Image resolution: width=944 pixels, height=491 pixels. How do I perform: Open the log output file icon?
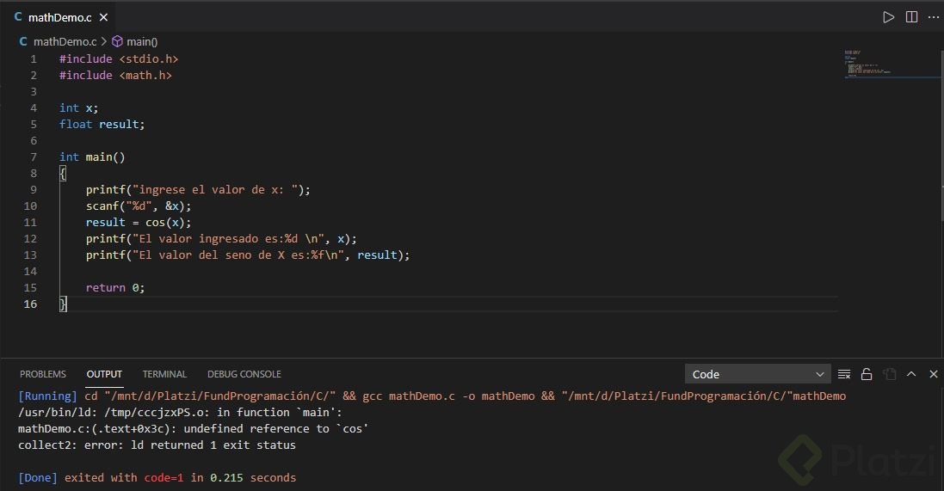tap(889, 374)
